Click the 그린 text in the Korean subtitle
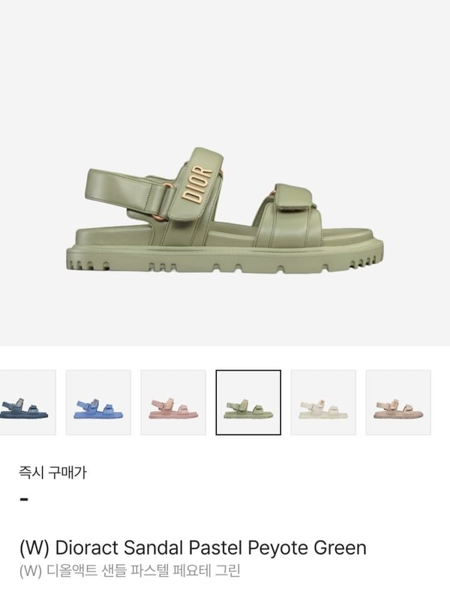This screenshot has height=591, width=450. tap(228, 571)
